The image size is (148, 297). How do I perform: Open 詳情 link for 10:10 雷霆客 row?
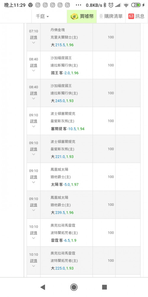34,233
